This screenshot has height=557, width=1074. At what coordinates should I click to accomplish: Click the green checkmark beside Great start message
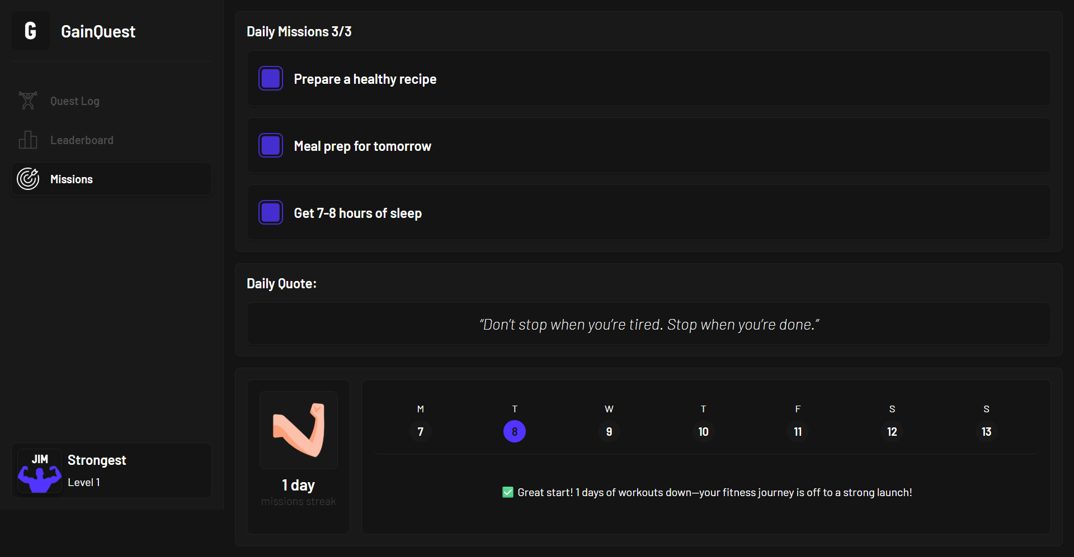(x=508, y=492)
